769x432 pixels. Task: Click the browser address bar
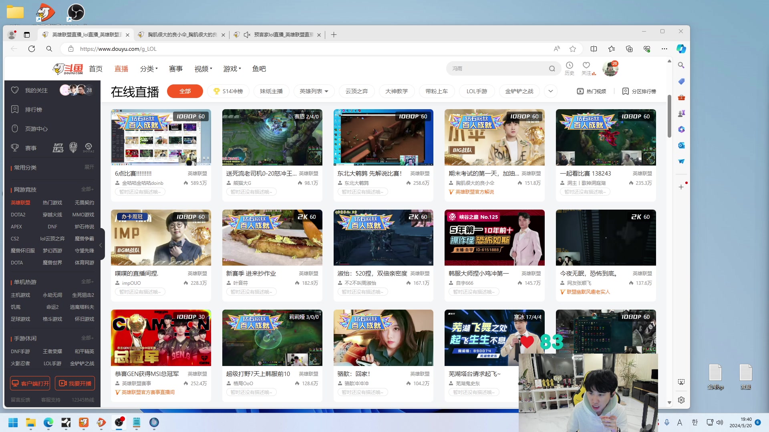coord(312,49)
